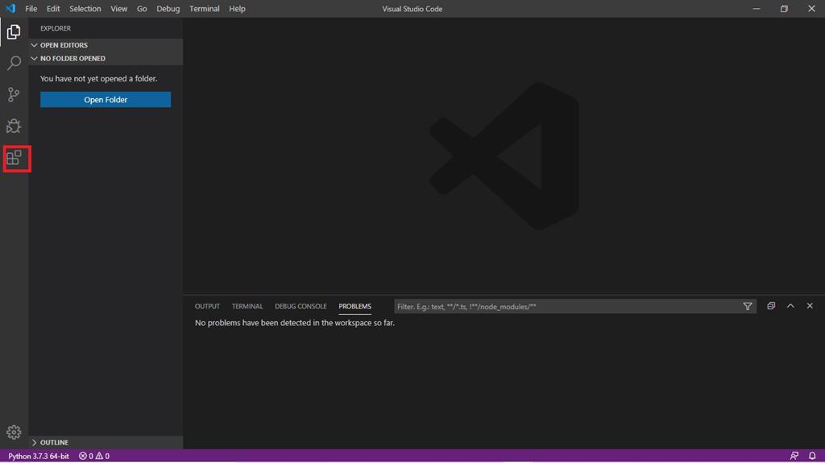Open the Help menu
The image size is (825, 463).
click(238, 8)
